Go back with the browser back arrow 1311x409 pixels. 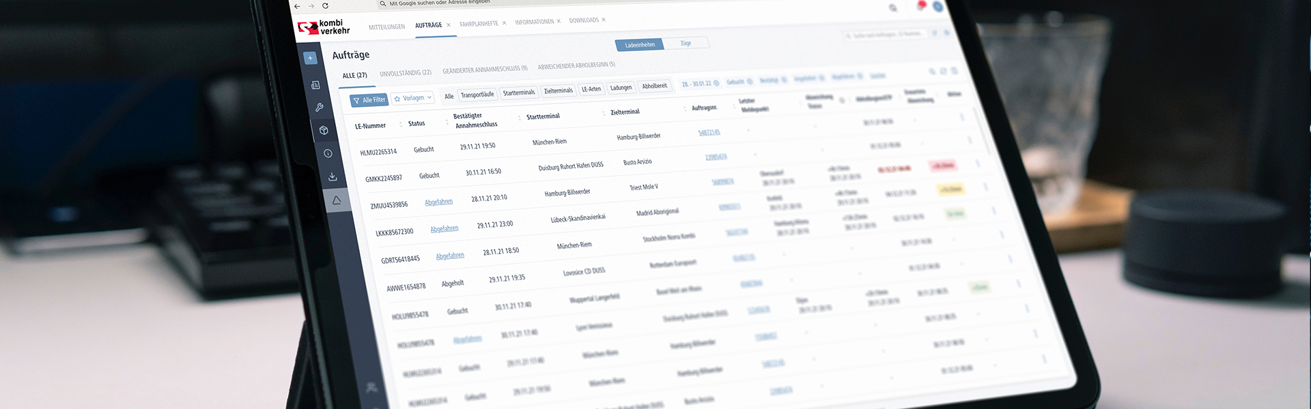pos(297,7)
